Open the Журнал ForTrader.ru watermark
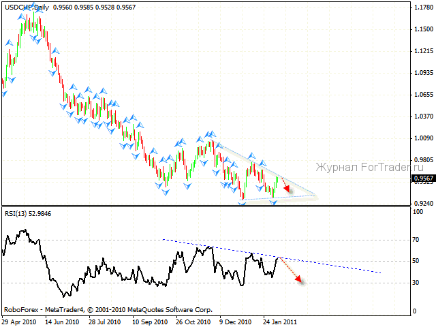This screenshot has width=436, height=327. coord(369,166)
